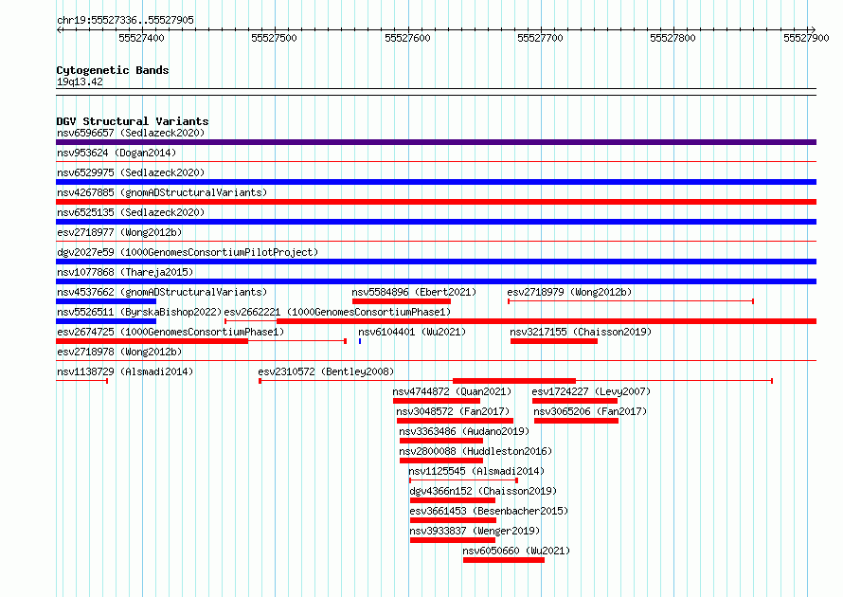Image resolution: width=843 pixels, height=597 pixels.
Task: Select esv2718978 (Wong2012b) variant label
Action: coord(119,352)
